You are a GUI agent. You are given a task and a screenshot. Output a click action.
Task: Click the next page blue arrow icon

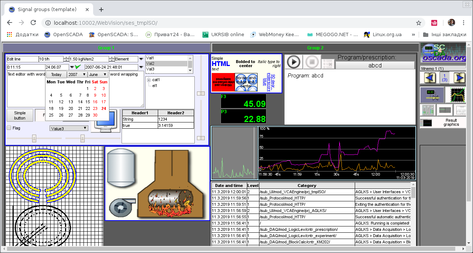(459, 78)
